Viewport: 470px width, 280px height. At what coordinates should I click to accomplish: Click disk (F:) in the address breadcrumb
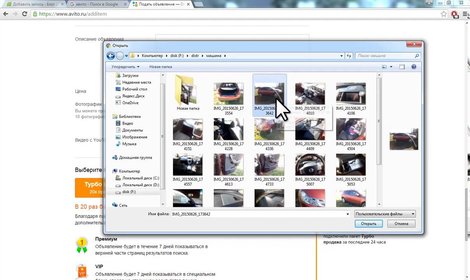click(177, 56)
